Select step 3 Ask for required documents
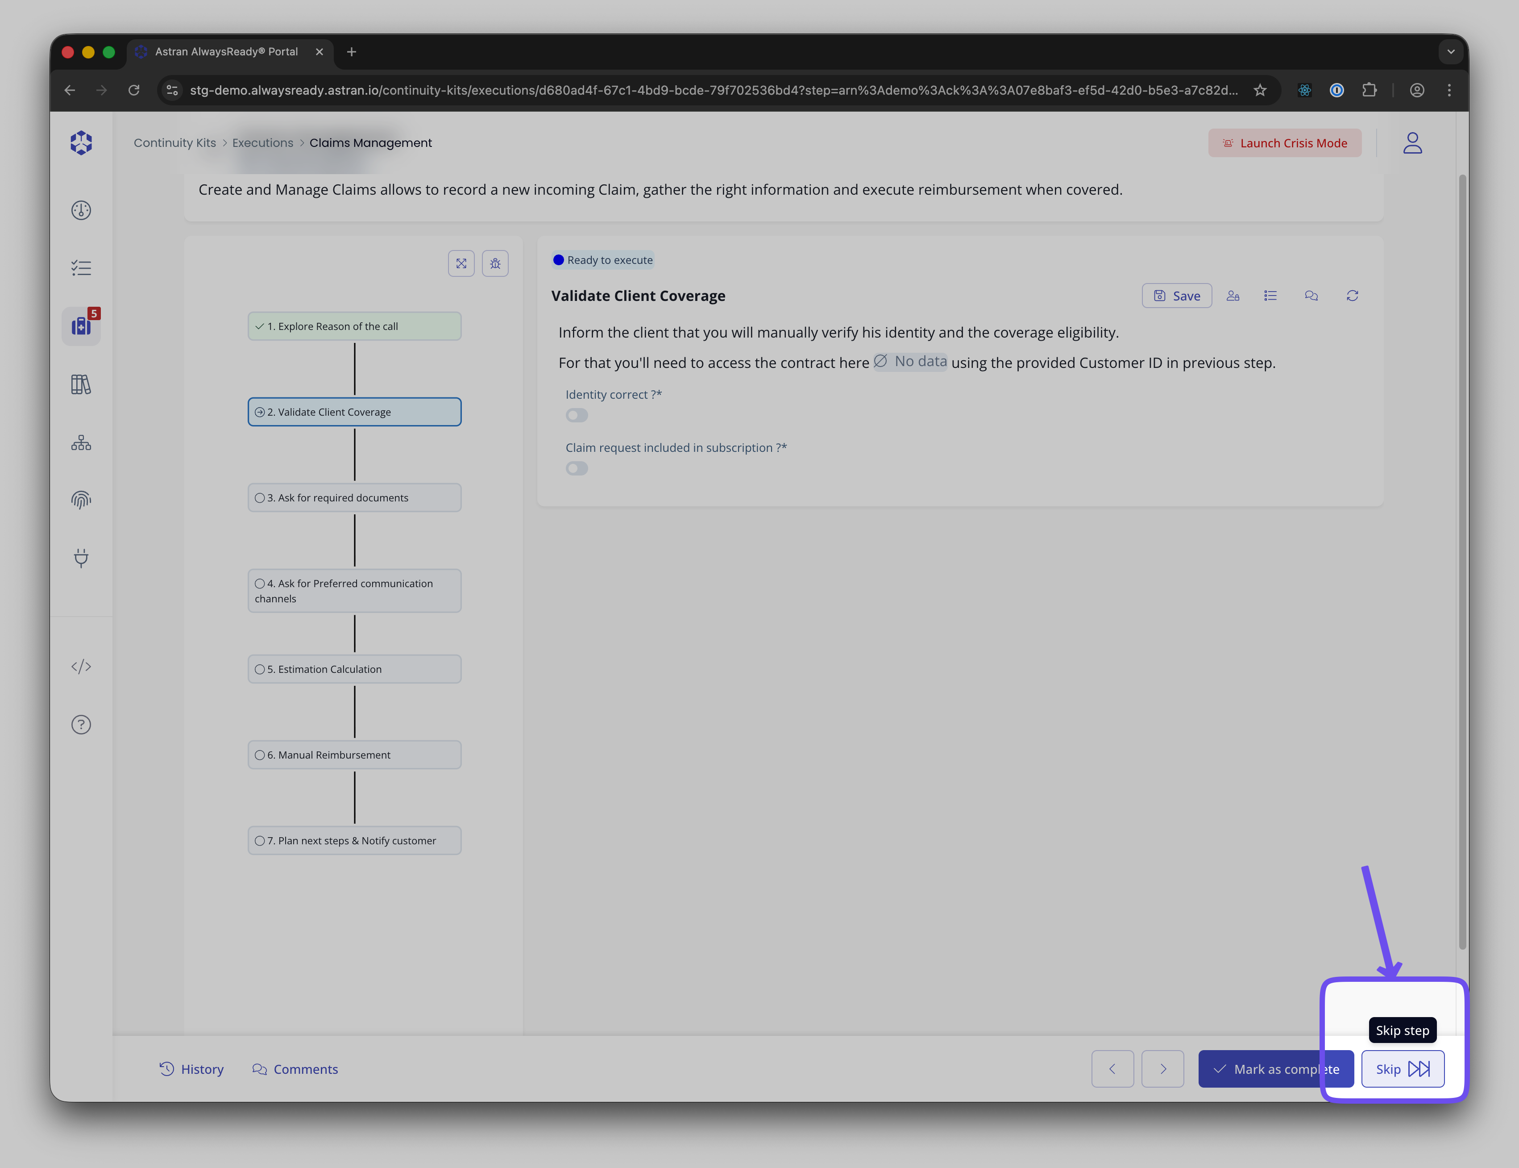 tap(354, 498)
